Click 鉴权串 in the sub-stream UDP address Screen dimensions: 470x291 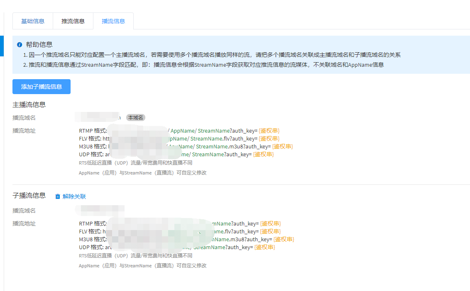click(x=264, y=247)
